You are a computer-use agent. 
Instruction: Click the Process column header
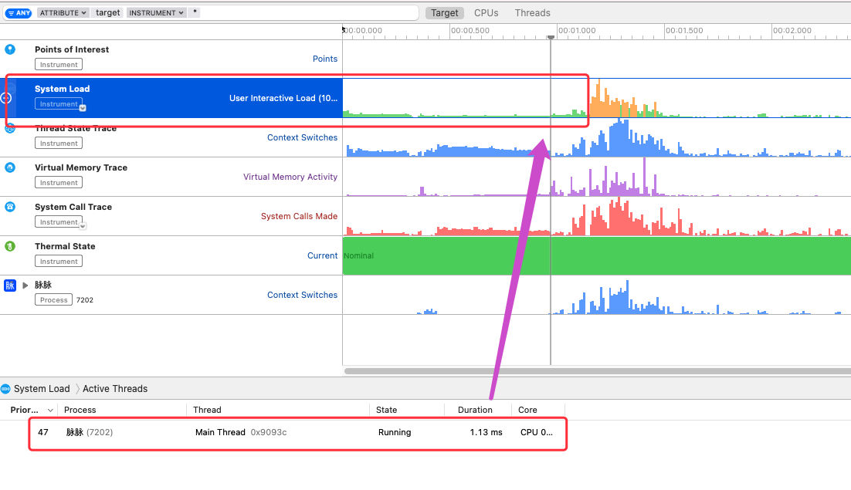click(x=123, y=410)
